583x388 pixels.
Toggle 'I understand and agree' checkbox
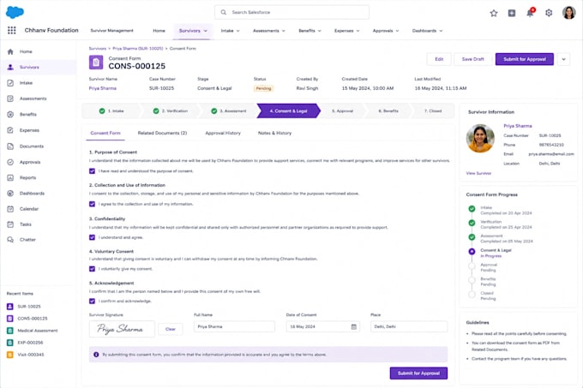(92, 237)
